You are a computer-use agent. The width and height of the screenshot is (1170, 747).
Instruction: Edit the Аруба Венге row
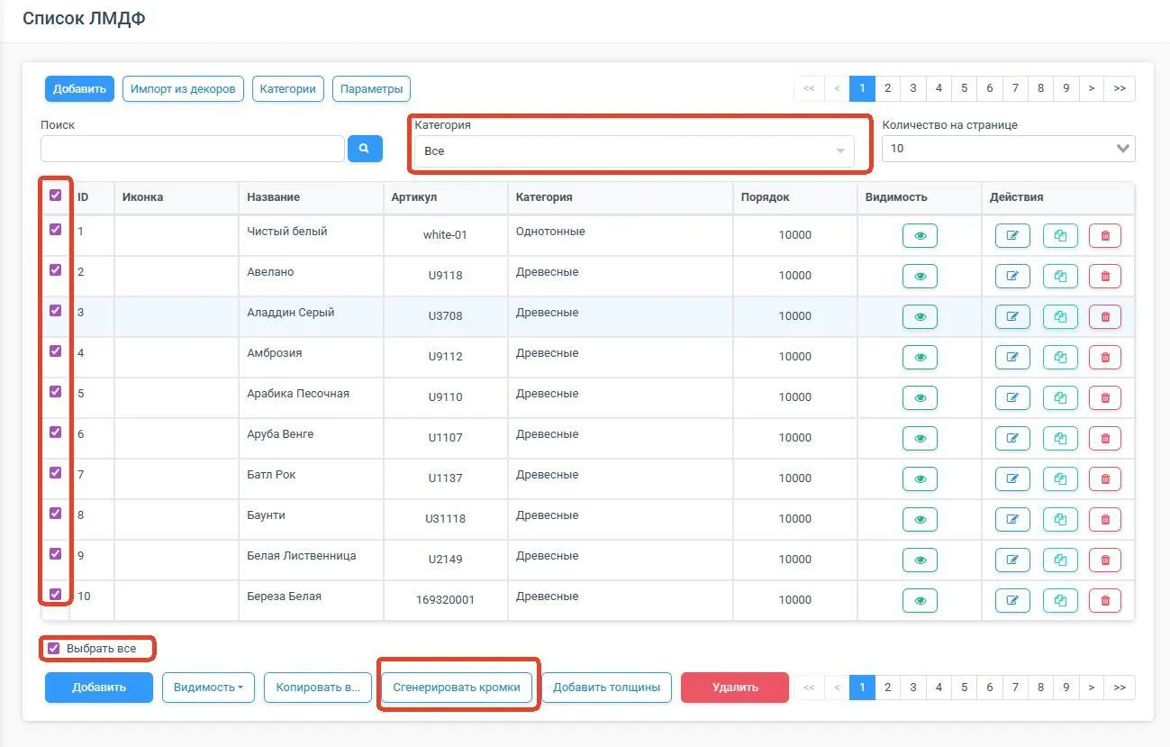click(1012, 438)
